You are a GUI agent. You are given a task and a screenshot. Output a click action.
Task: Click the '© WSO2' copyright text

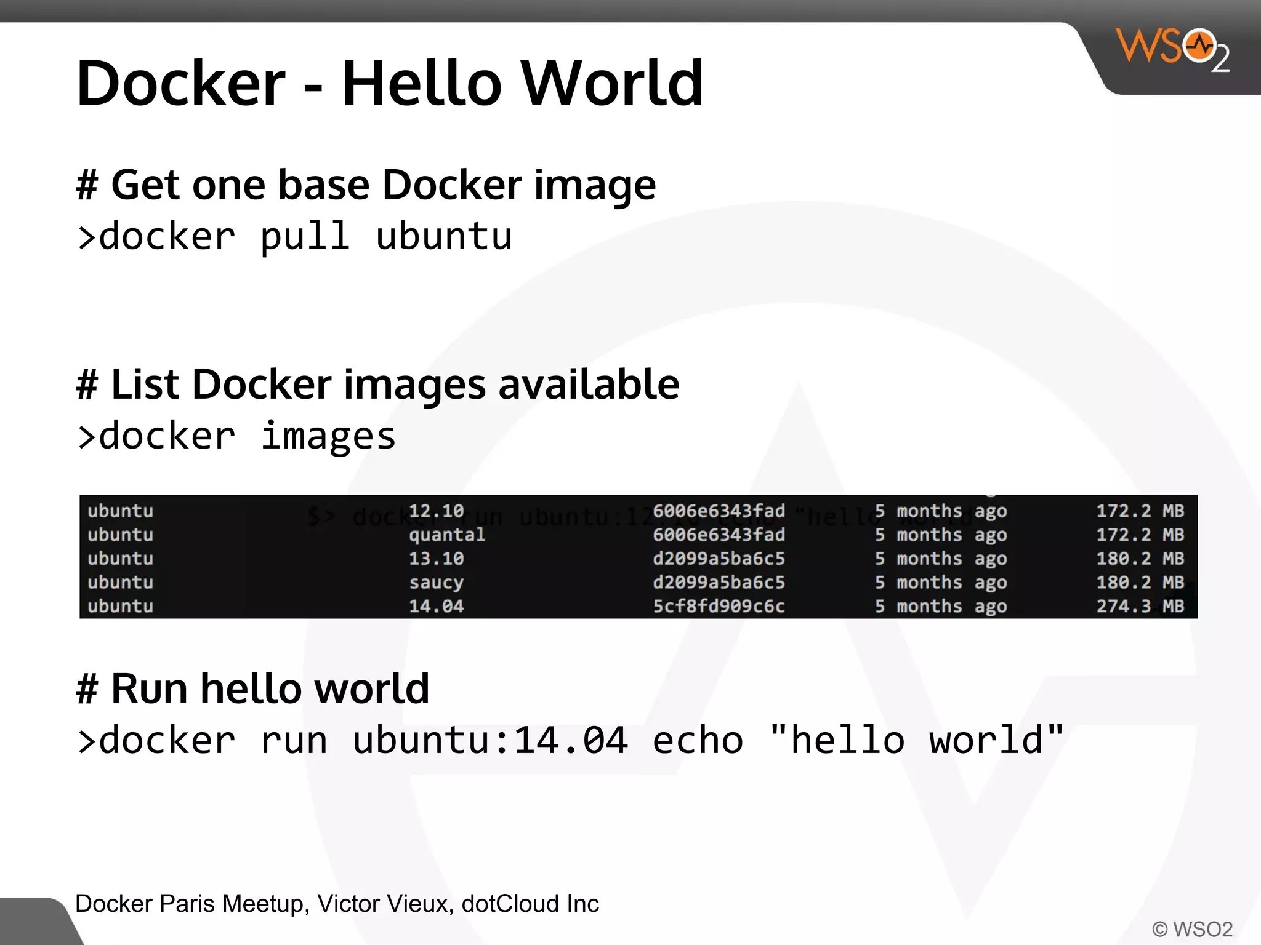click(1192, 929)
